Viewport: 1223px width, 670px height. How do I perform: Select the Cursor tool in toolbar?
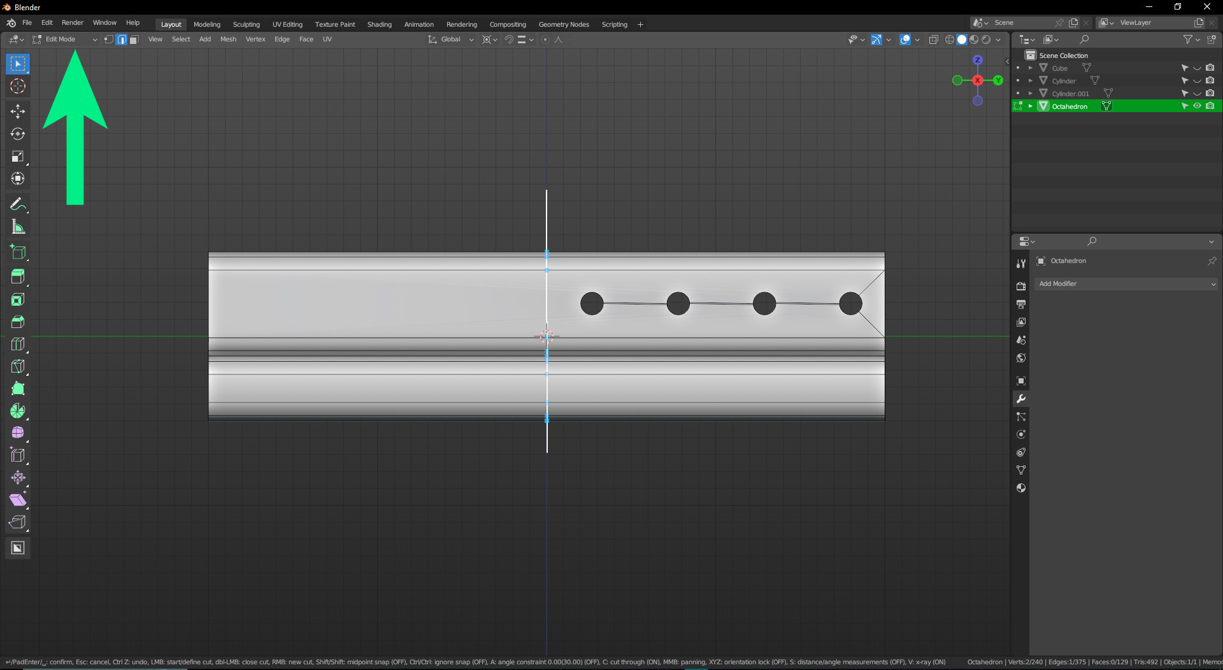point(18,87)
